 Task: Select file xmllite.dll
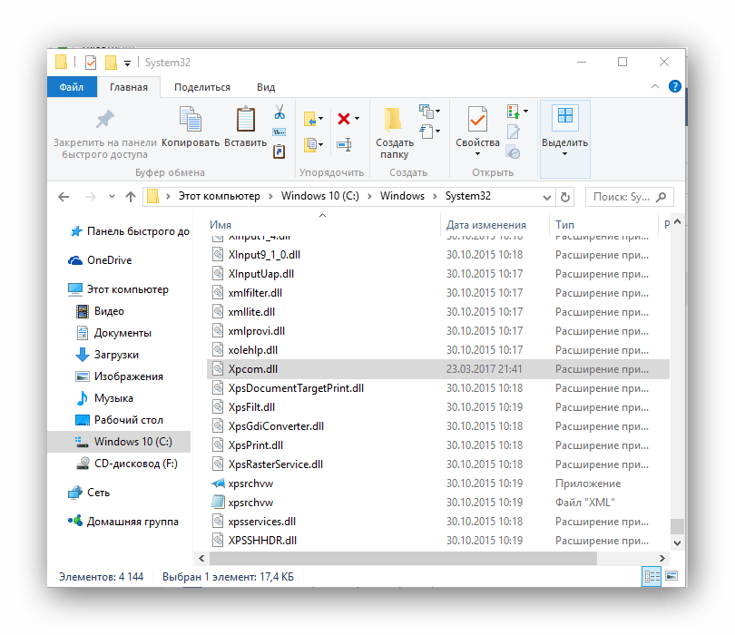point(437,312)
